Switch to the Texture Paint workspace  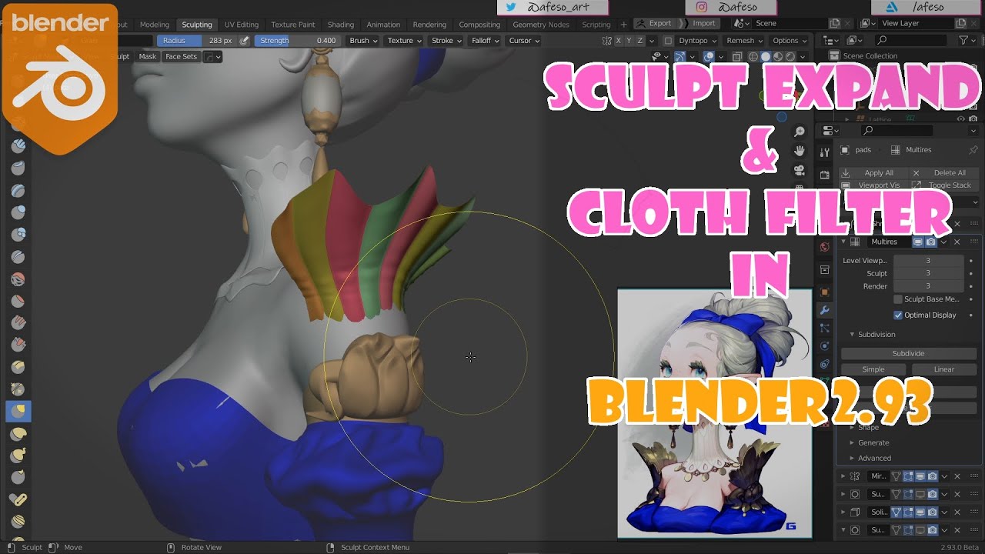(293, 25)
